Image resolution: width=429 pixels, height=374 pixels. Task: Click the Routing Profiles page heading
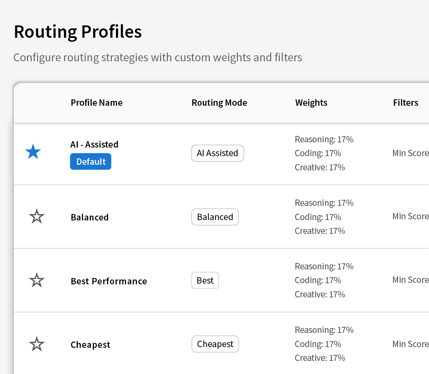point(78,32)
